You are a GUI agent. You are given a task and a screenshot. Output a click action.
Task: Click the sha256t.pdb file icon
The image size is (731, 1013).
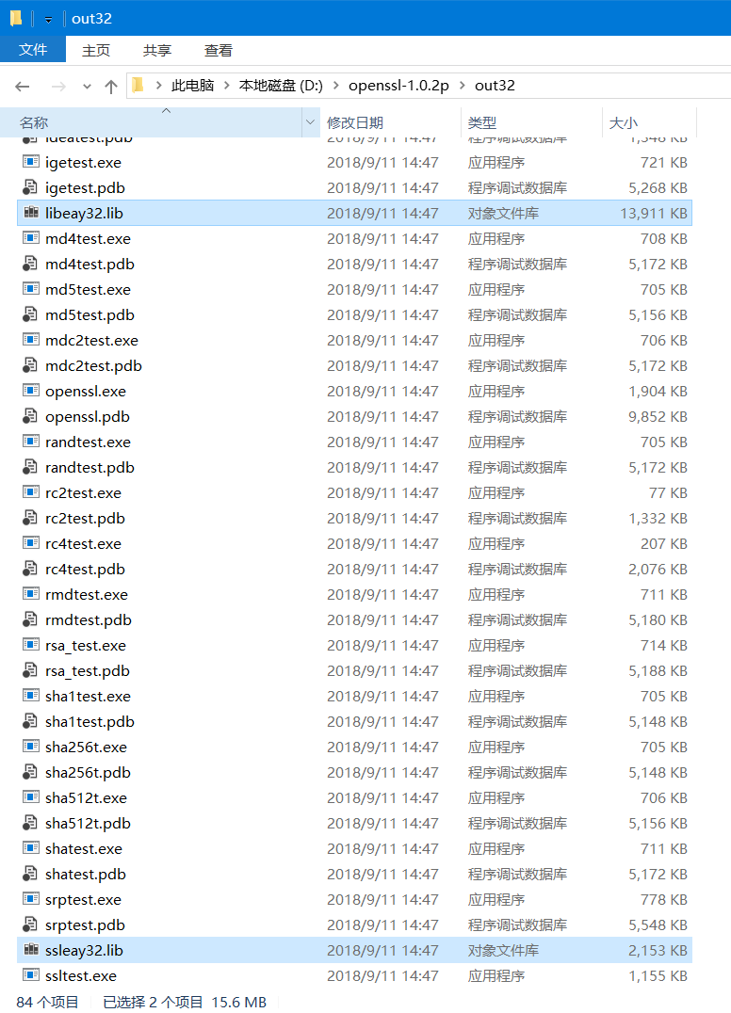pyautogui.click(x=30, y=772)
